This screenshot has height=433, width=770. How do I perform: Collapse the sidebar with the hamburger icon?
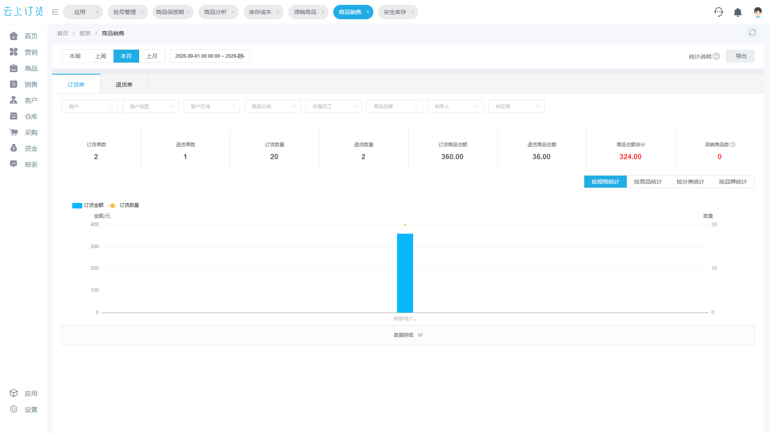(55, 12)
